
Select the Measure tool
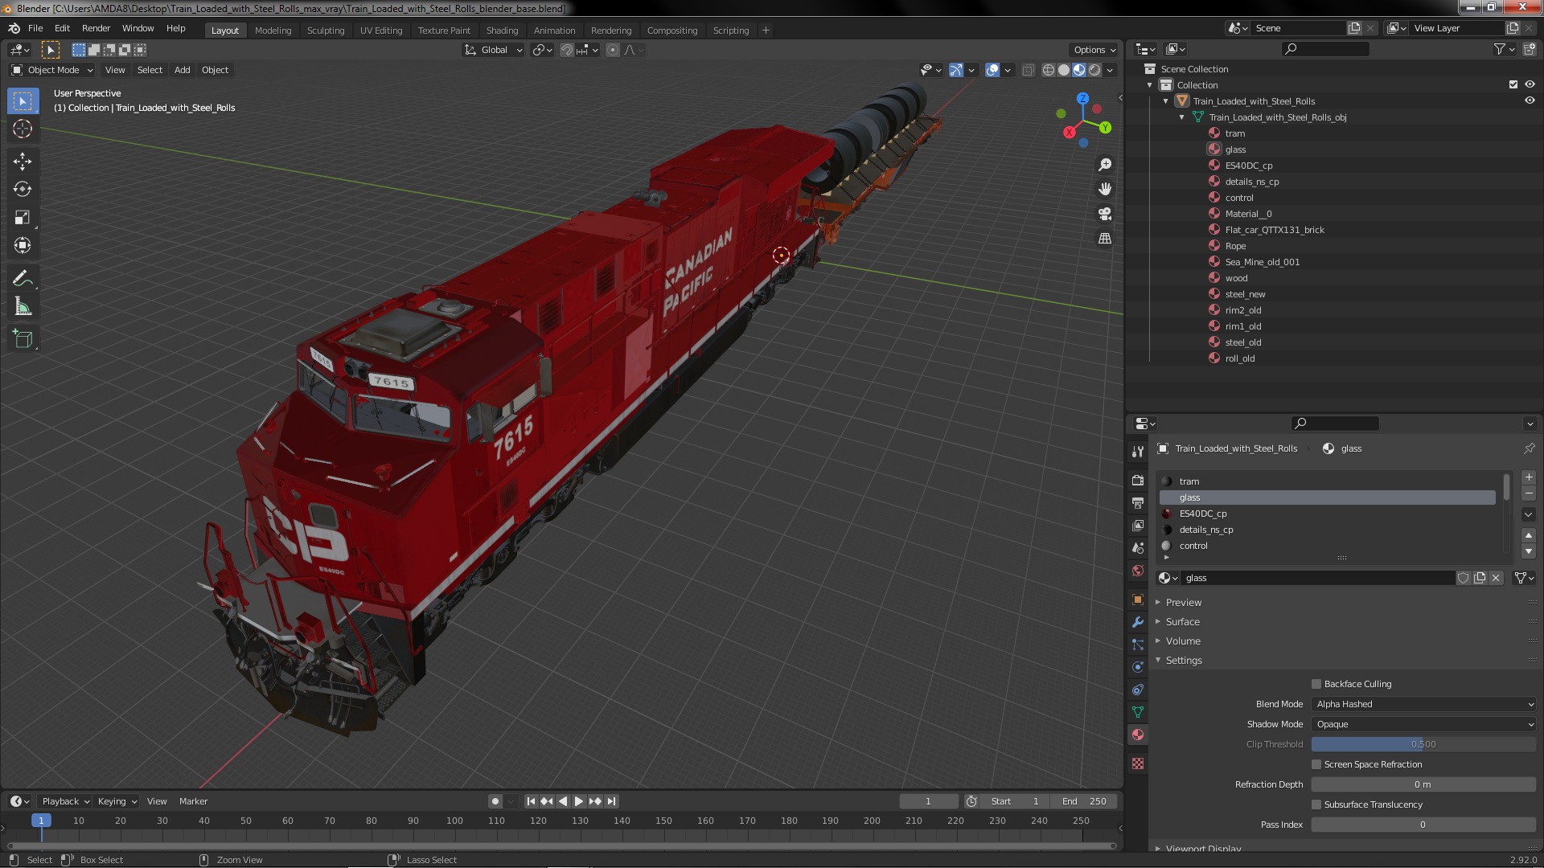[x=23, y=307]
